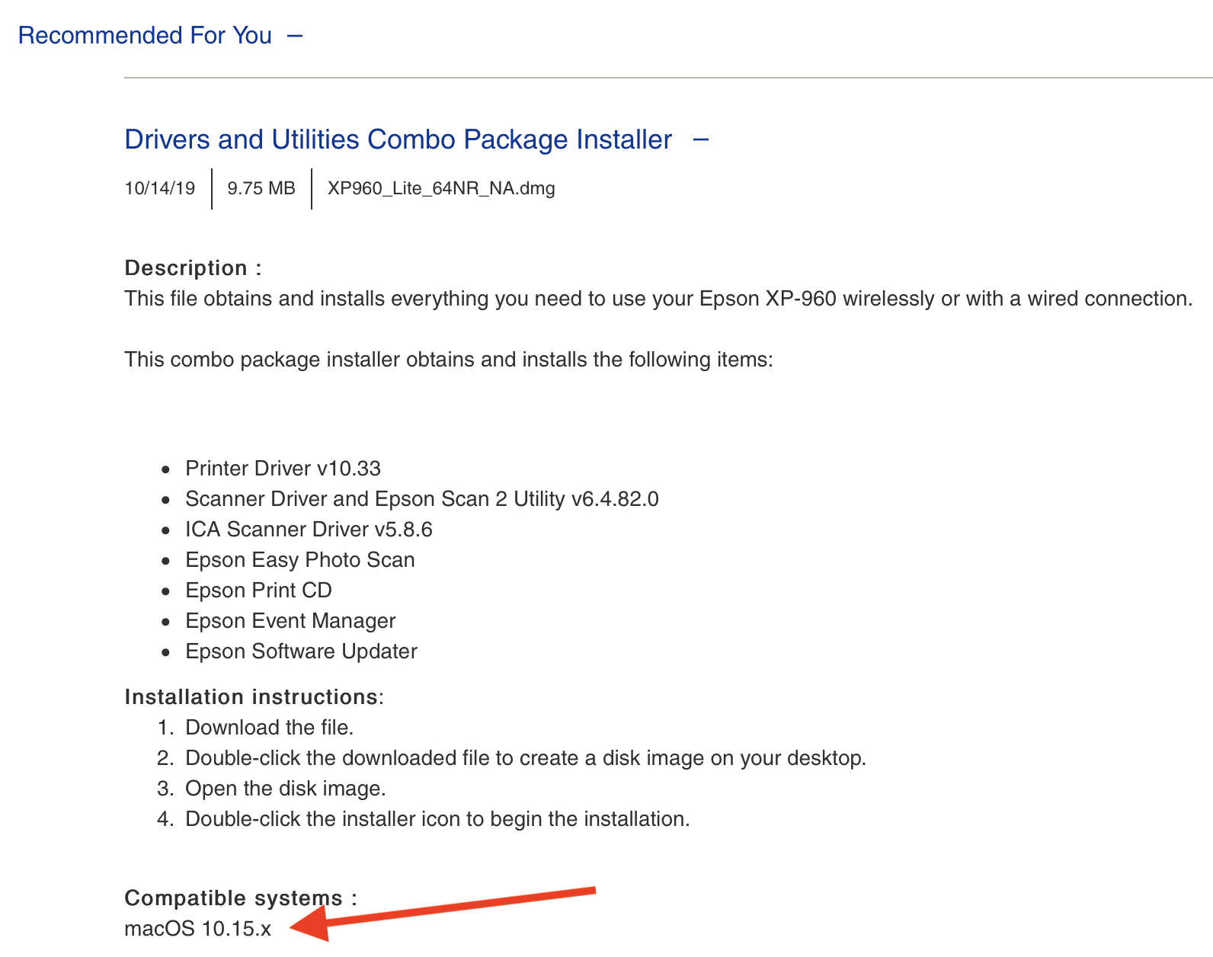The image size is (1213, 957).
Task: Click the ICA Scanner Driver v5.8.6 item
Action: tap(309, 530)
